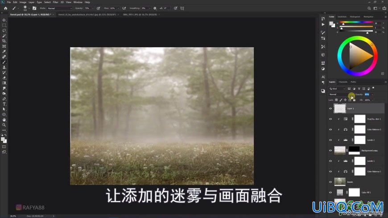Select the Background copy layer mask thumbnail
The width and height of the screenshot is (388, 218).
354,150
